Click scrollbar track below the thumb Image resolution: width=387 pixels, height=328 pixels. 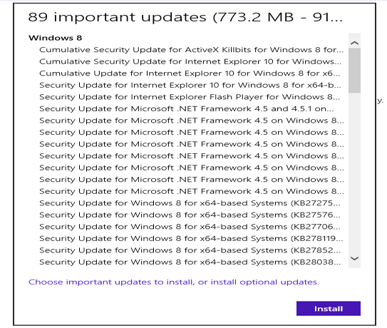(x=354, y=173)
